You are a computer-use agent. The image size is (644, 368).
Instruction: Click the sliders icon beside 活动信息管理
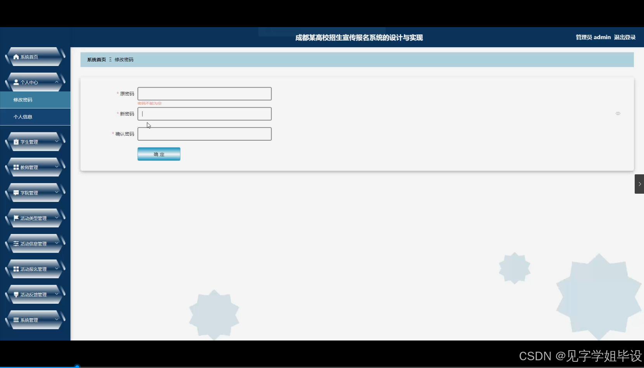click(x=16, y=244)
